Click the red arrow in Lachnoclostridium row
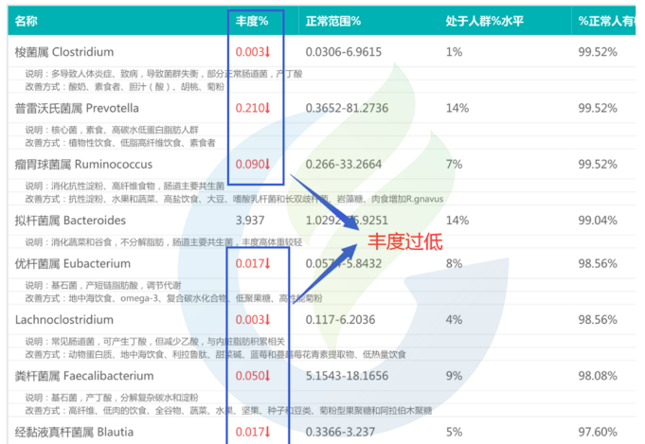This screenshot has width=645, height=444. pos(267,320)
